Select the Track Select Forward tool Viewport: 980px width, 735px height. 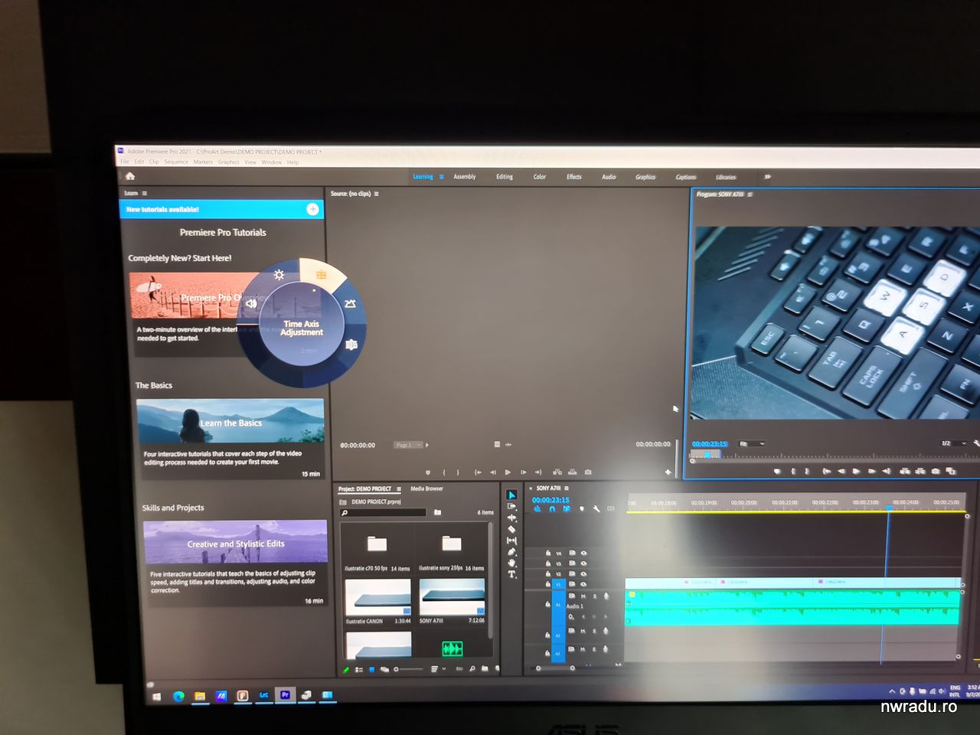tap(511, 506)
